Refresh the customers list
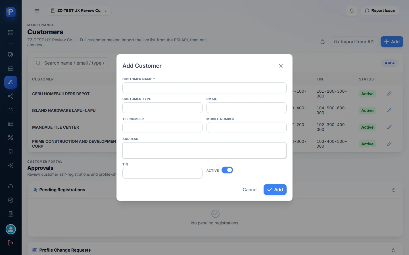 pos(323,42)
